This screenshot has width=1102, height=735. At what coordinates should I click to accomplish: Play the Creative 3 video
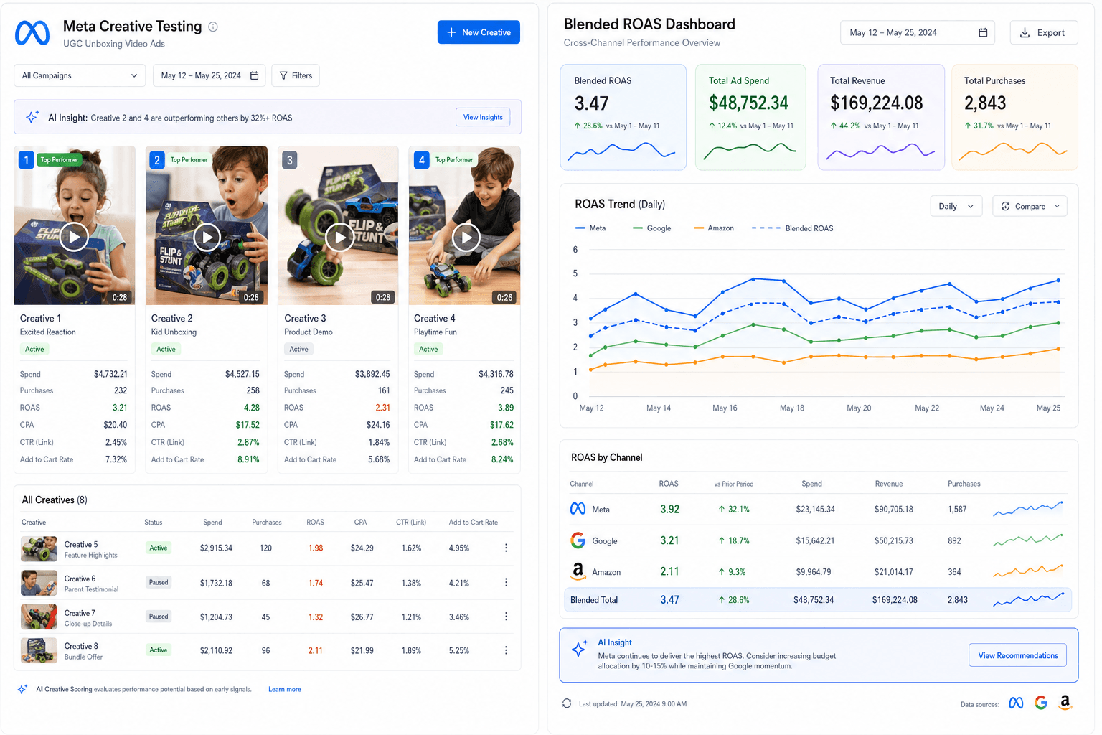[x=340, y=236]
